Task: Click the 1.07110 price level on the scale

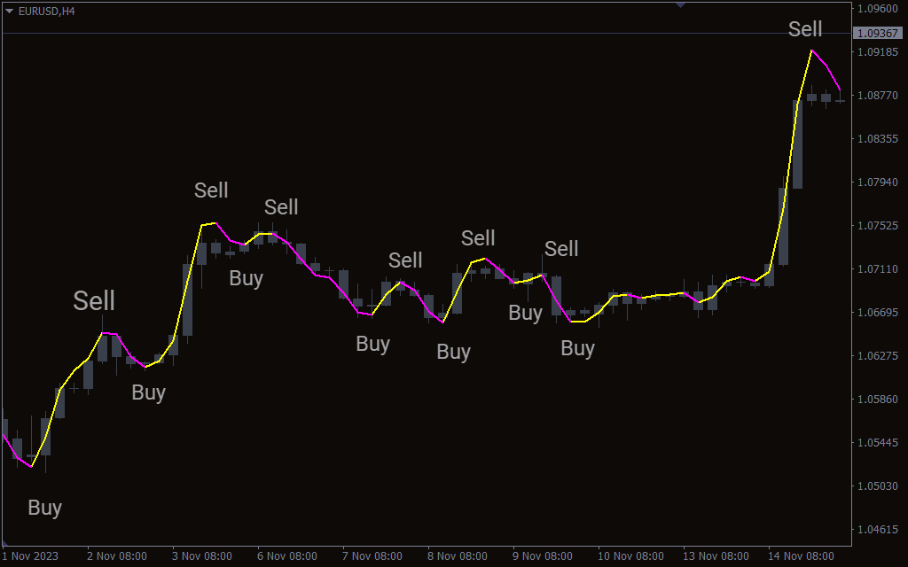Action: (876, 269)
